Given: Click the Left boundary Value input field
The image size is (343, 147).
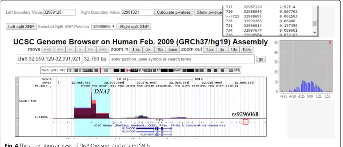Looking at the screenshot, I should click(x=59, y=12).
